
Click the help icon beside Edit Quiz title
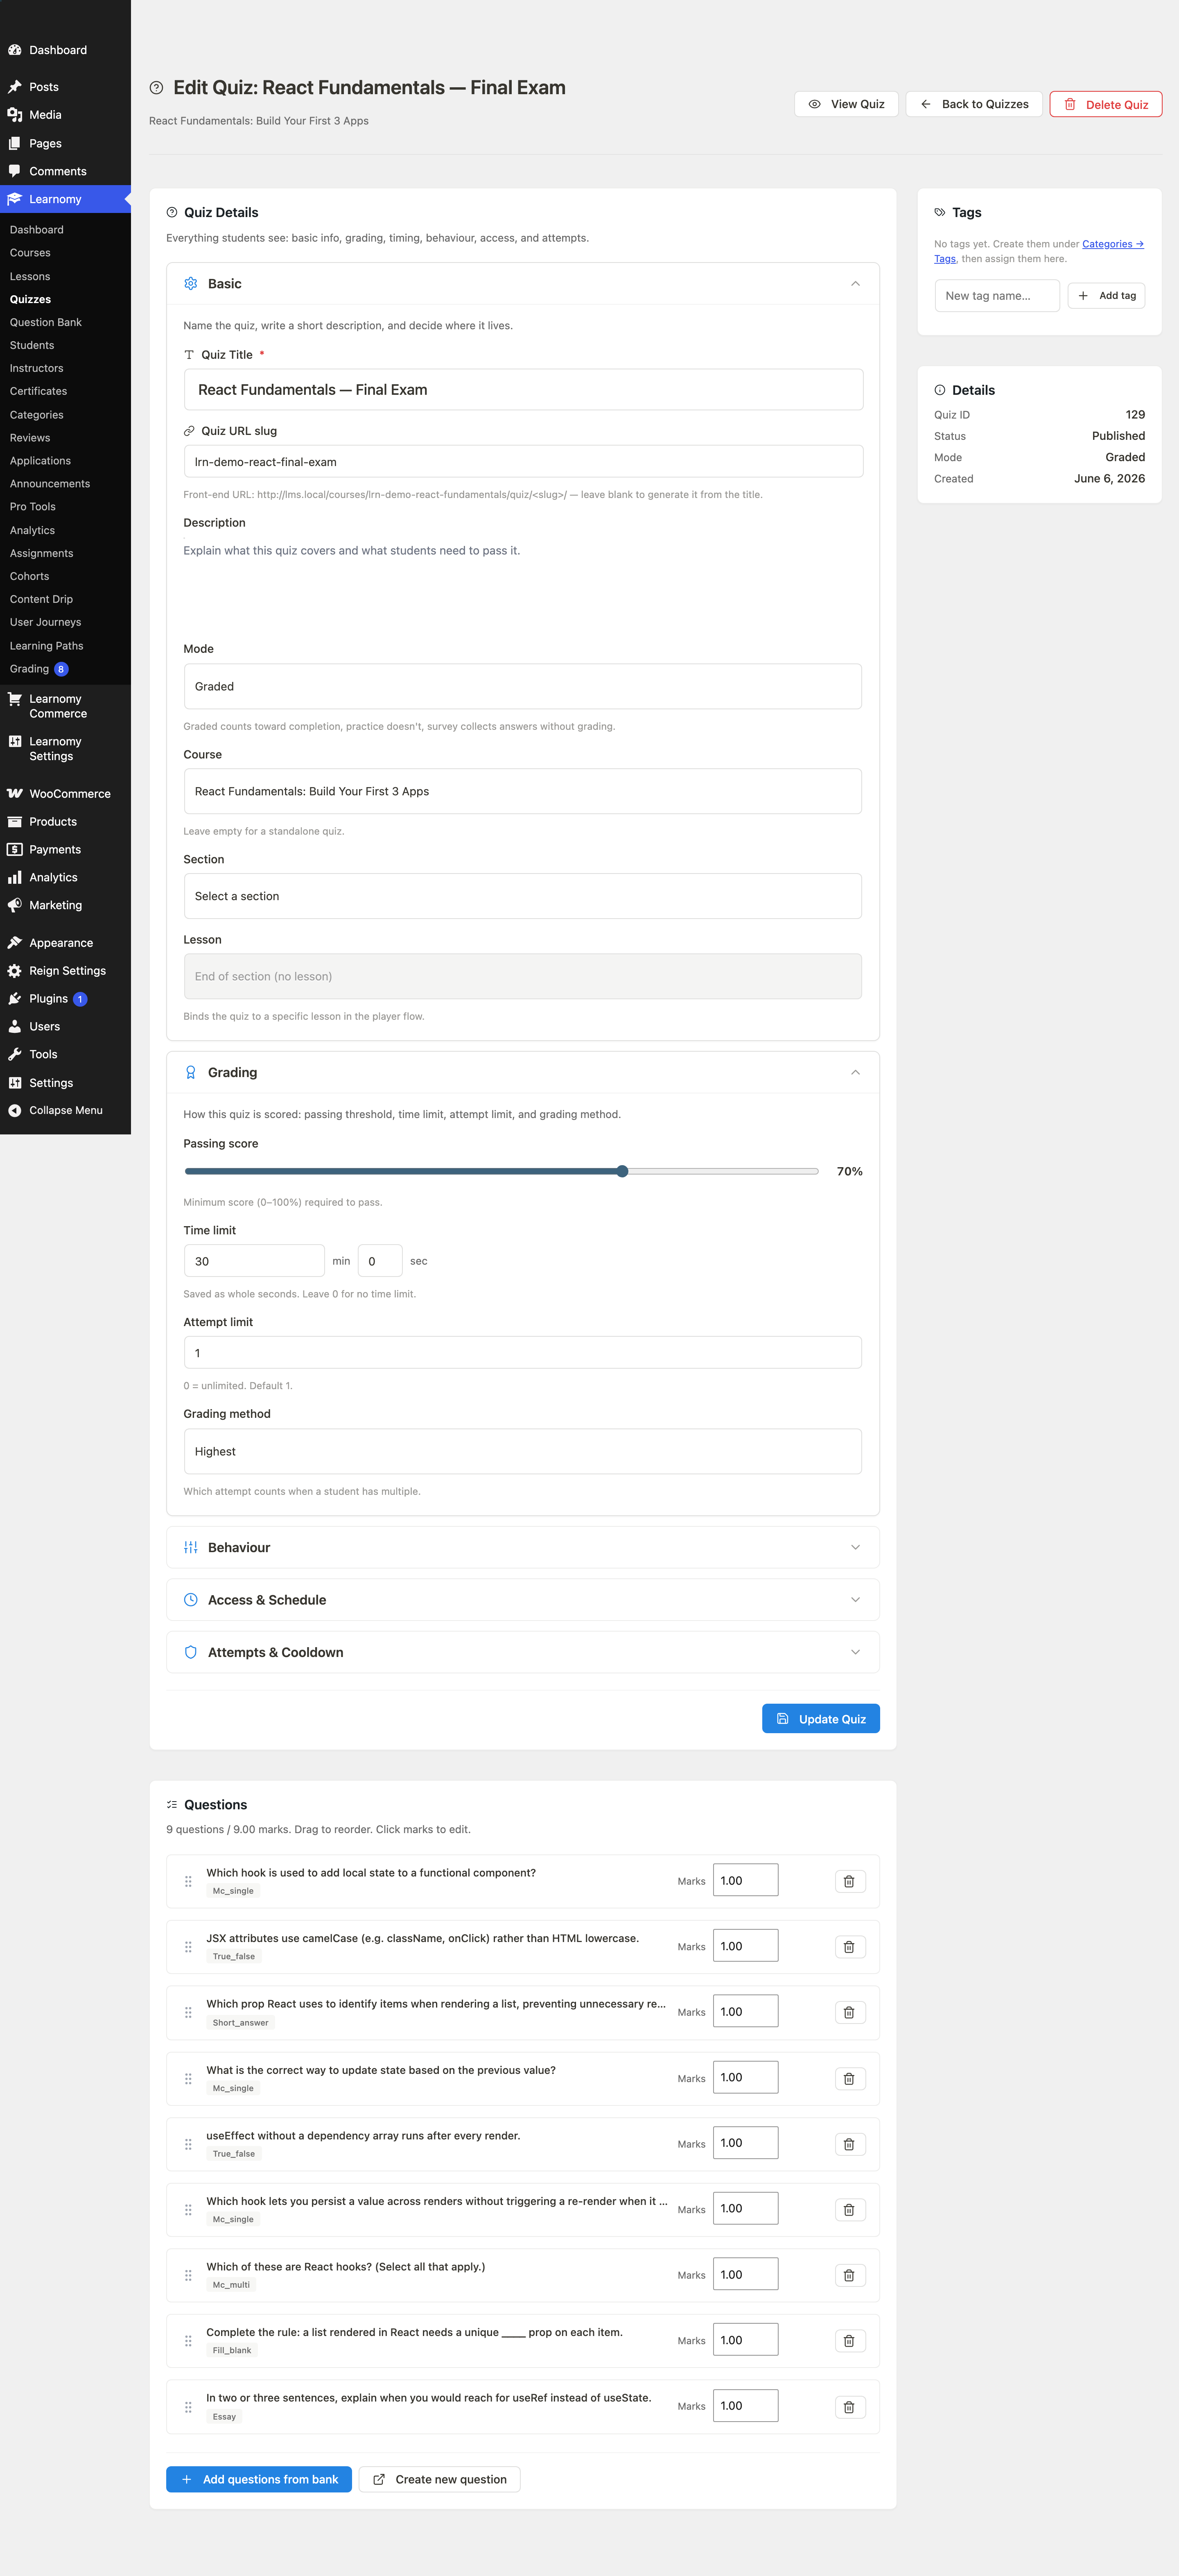click(x=156, y=88)
